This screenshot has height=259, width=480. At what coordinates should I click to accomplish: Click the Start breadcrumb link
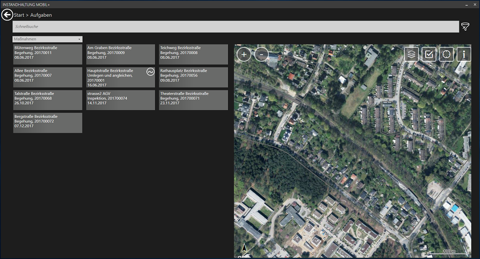[19, 15]
